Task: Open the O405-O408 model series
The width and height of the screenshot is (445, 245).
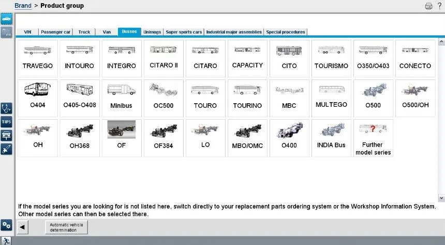Action: 80,98
